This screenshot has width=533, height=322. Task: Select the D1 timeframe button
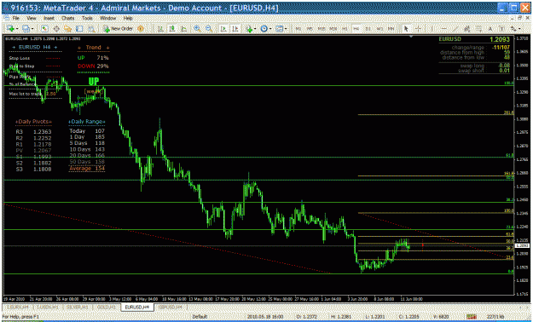[x=368, y=29]
